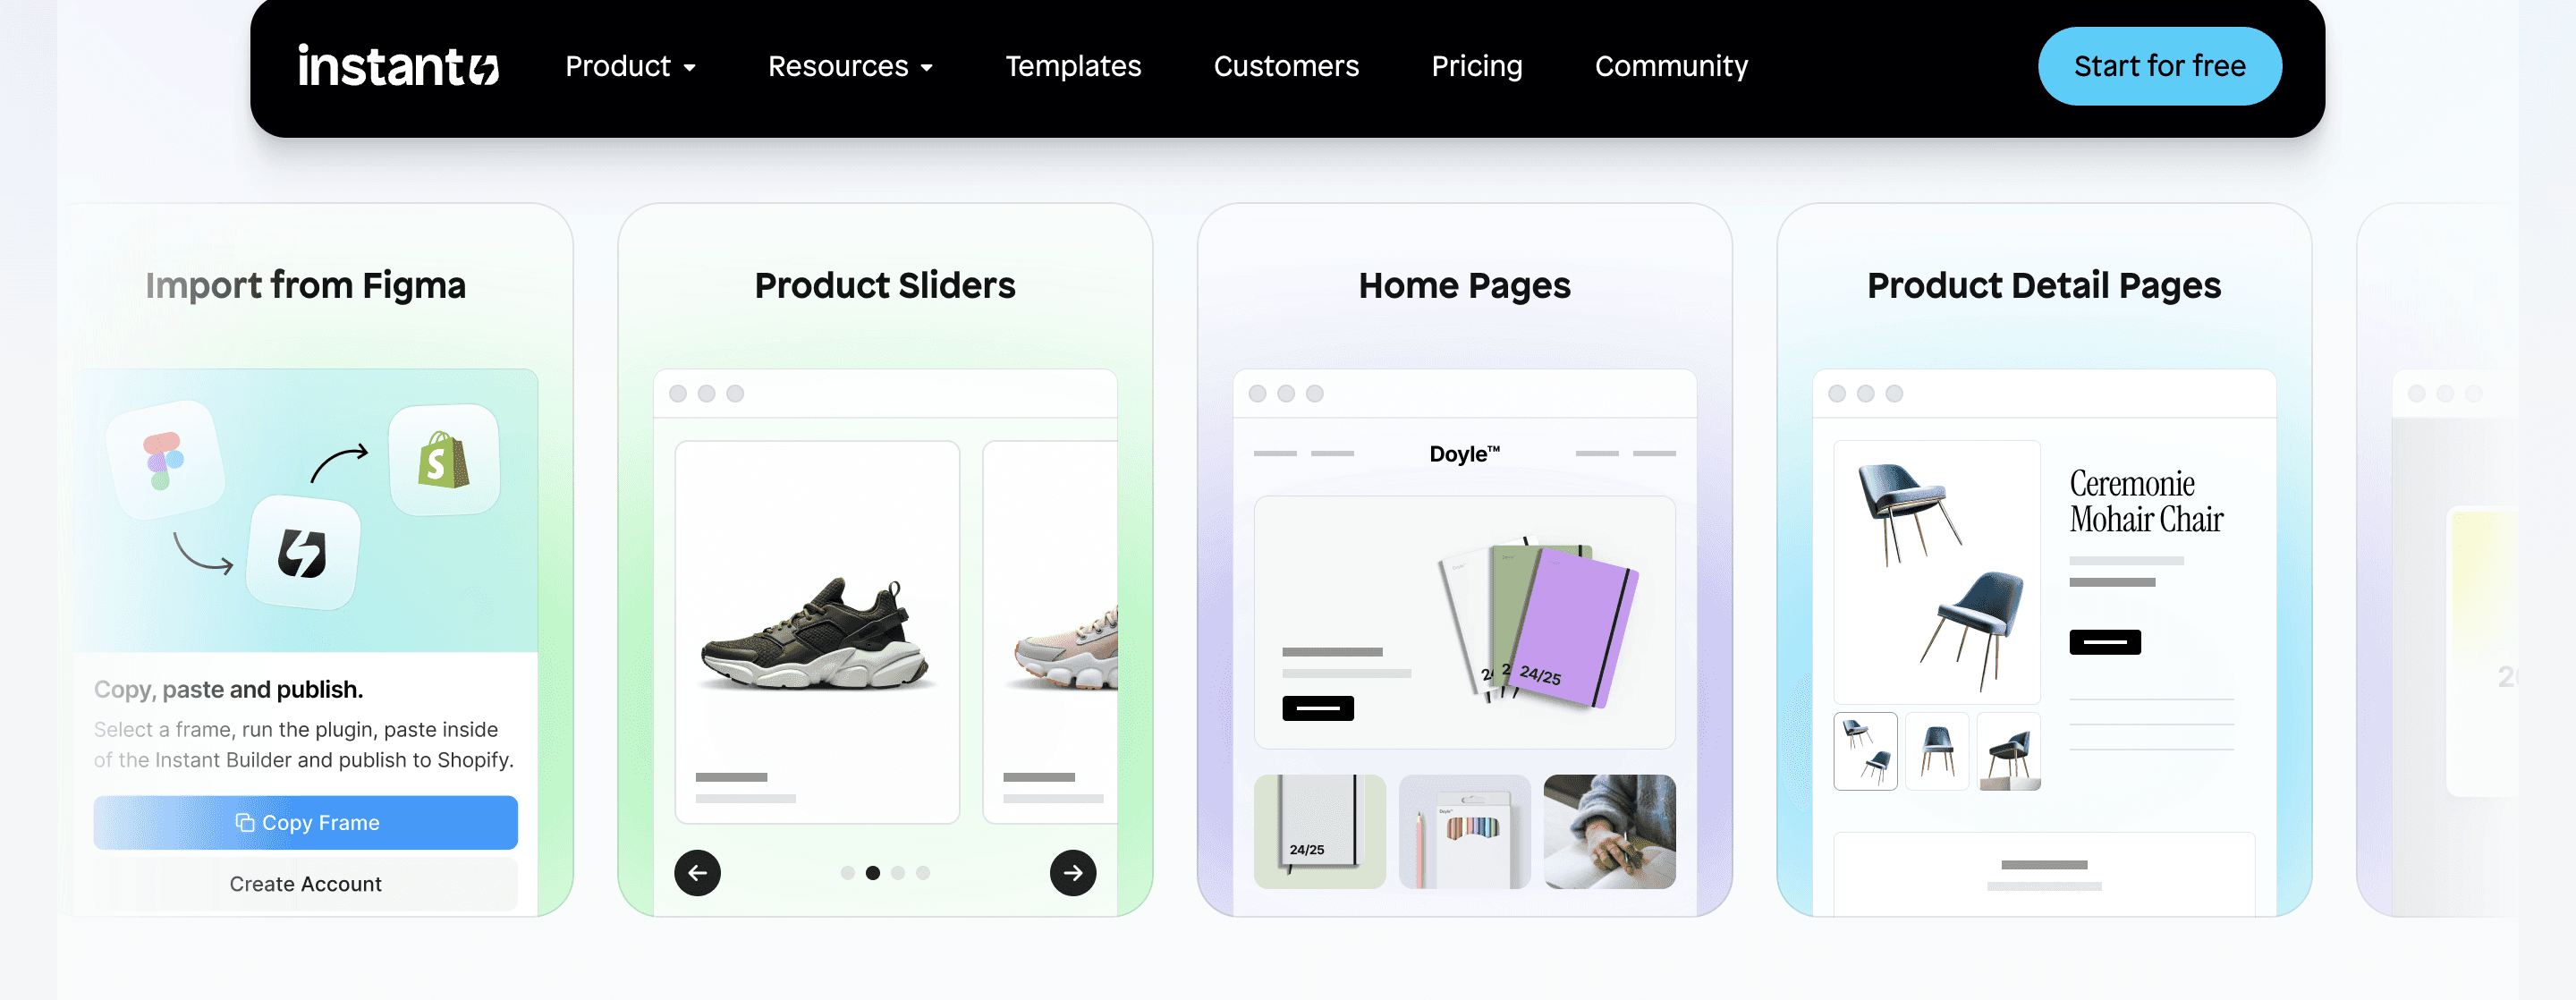Click the Create Account link
The image size is (2576, 1000).
coord(306,885)
